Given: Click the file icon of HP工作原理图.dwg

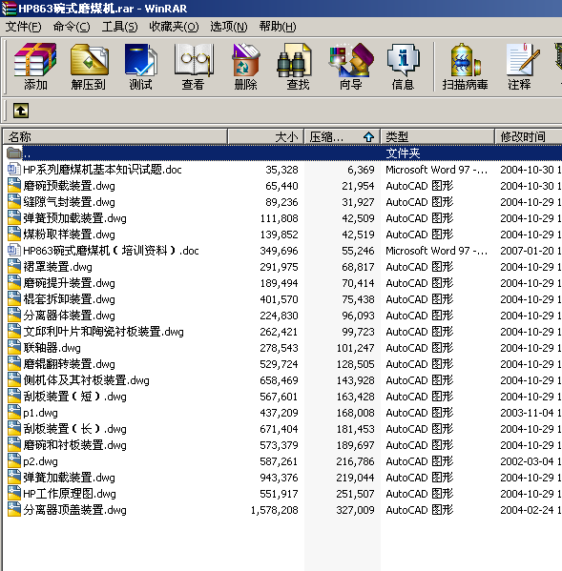Looking at the screenshot, I should coord(14,494).
